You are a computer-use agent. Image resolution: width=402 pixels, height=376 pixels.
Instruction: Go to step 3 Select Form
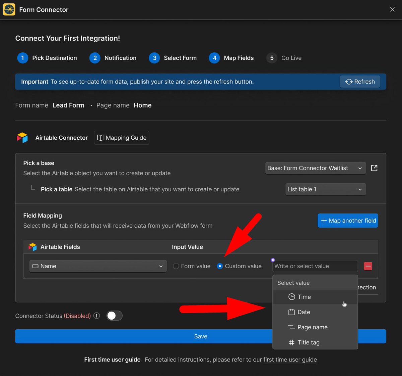[x=173, y=58]
